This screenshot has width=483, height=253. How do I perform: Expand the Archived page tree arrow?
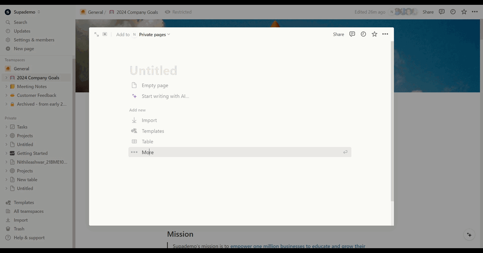tap(6, 104)
